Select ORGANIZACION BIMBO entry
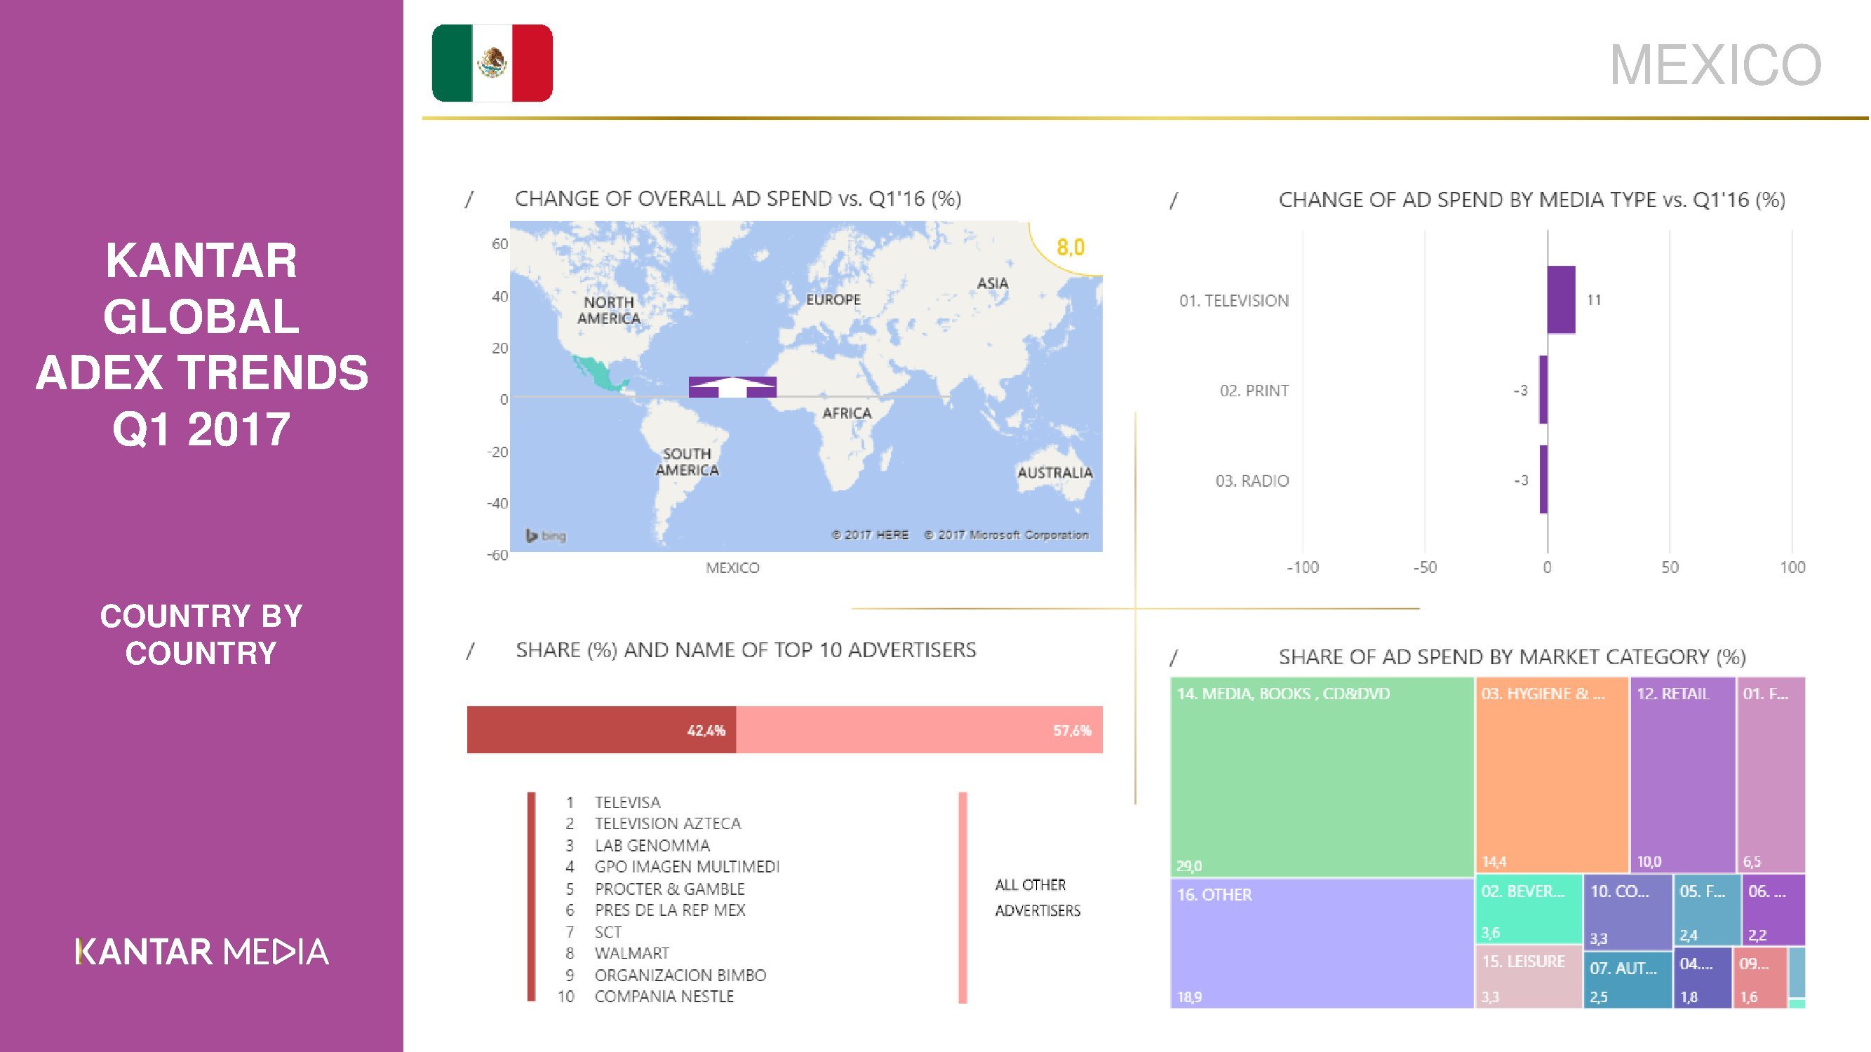This screenshot has width=1871, height=1052. 680,975
